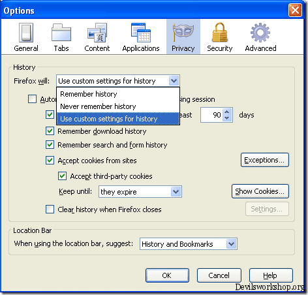Screen dimensions: 308x295
Task: Increase the days spinner up arrow
Action: pos(226,112)
